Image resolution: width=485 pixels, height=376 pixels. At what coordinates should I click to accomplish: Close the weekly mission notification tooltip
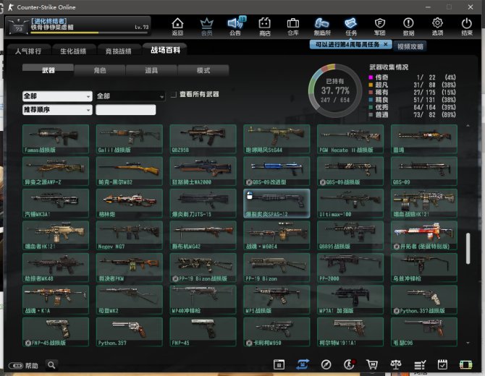point(385,44)
